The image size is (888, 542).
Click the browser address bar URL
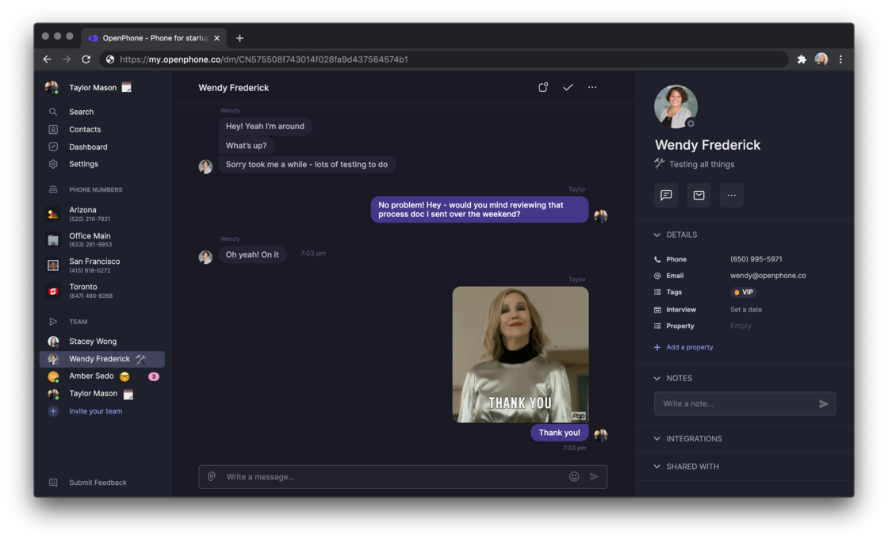coord(264,59)
